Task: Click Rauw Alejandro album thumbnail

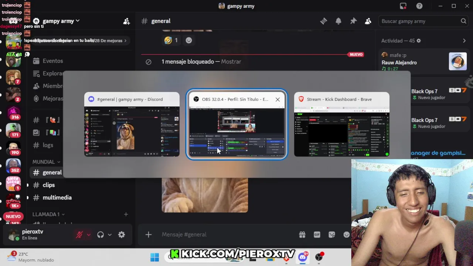Action: pos(458,61)
